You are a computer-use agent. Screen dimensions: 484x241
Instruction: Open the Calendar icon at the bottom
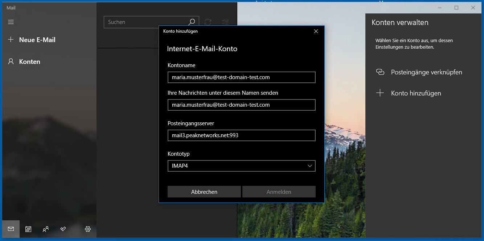point(28,229)
